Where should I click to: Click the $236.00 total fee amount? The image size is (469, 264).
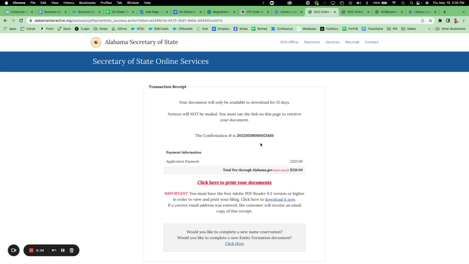click(x=296, y=170)
